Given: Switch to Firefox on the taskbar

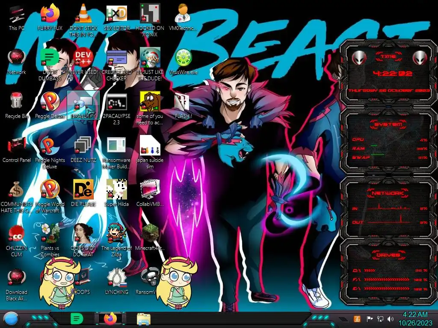Looking at the screenshot, I should 111,319.
